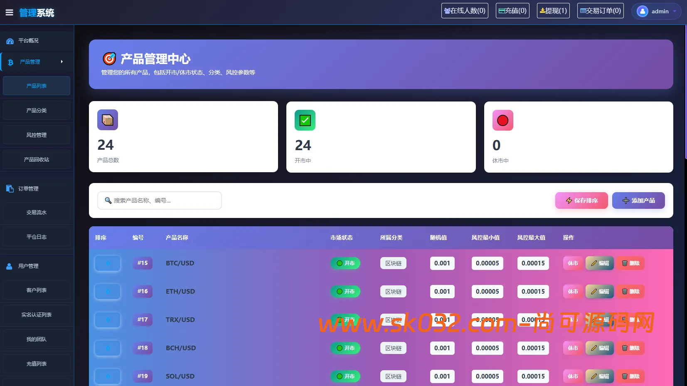This screenshot has height=386, width=687.
Task: Delete the SOL/USD product
Action: coord(630,376)
